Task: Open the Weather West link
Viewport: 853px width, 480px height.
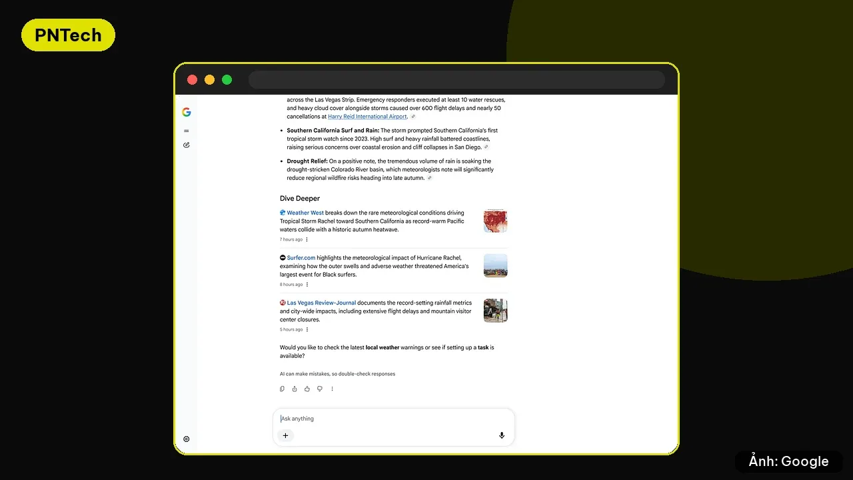Action: coord(305,213)
